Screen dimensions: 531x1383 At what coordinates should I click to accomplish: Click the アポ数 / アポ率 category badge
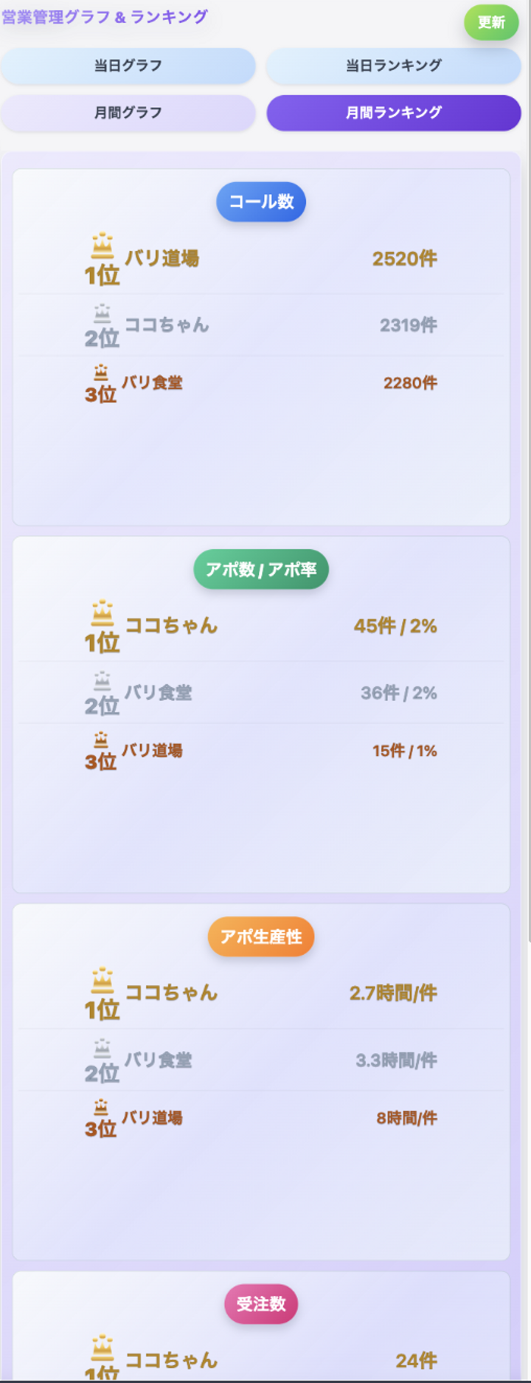tap(261, 569)
